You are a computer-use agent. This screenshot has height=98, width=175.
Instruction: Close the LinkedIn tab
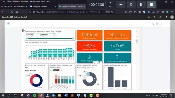pyautogui.click(x=55, y=7)
